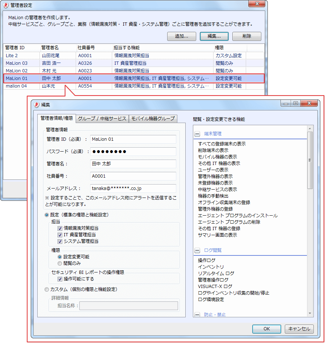The height and width of the screenshot is (343, 325).
Task: Switch to the グループ / 中継サービス tab
Action: [x=102, y=119]
